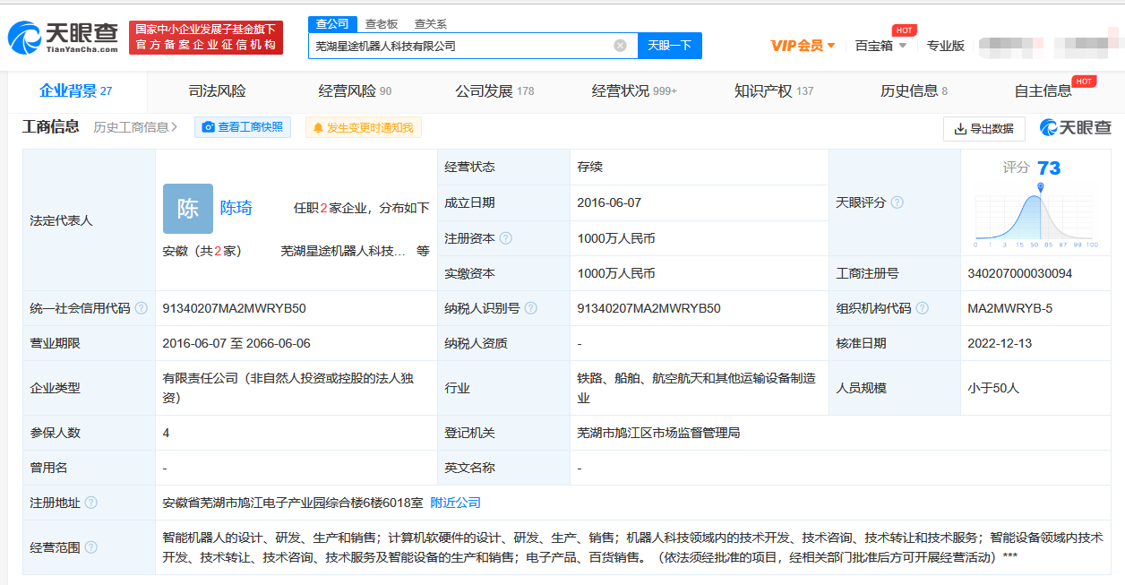Click the 芜湖星途机器人科技 company link under 安徽
This screenshot has height=585, width=1125.
pyautogui.click(x=343, y=252)
